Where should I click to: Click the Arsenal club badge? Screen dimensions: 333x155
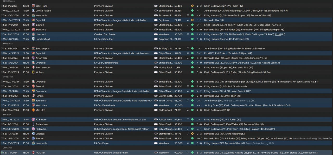point(33,86)
